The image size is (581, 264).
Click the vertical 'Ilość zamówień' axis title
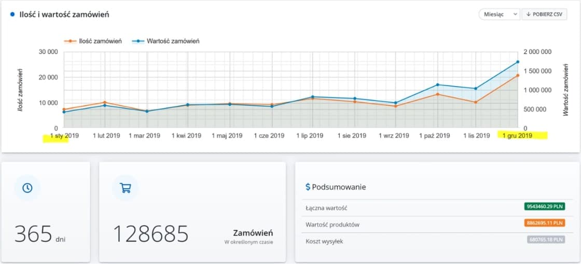point(20,90)
